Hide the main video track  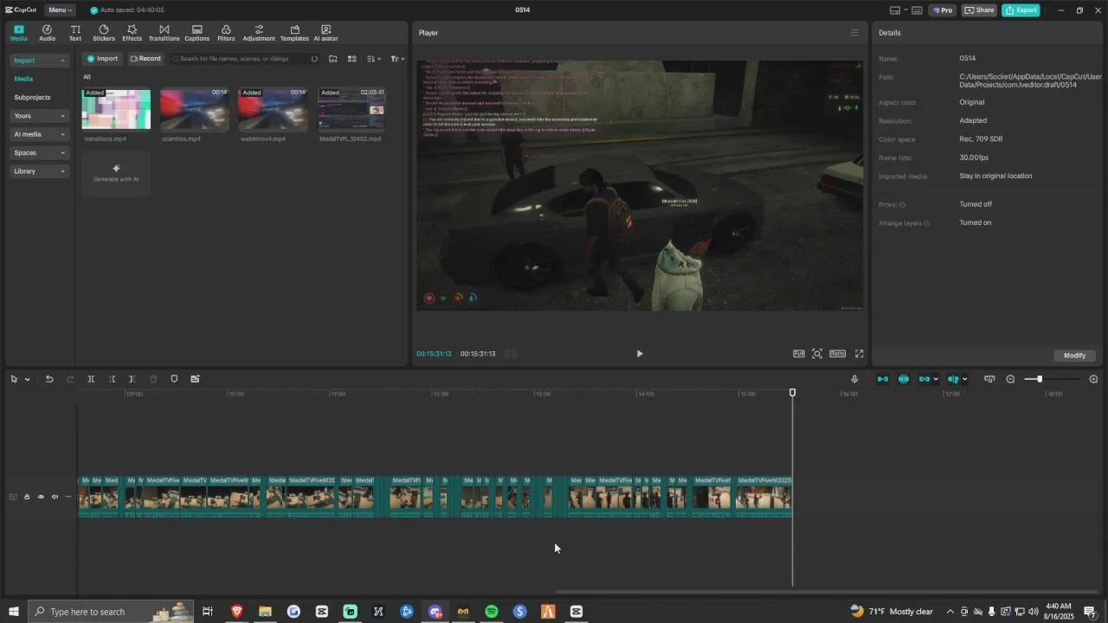pyautogui.click(x=41, y=497)
